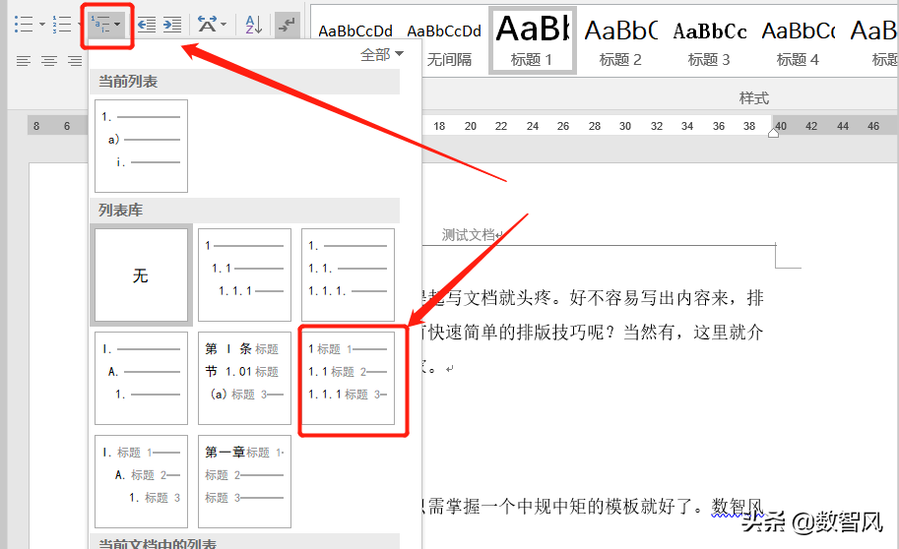
Task: Click the sort A-Z icon
Action: pyautogui.click(x=253, y=24)
